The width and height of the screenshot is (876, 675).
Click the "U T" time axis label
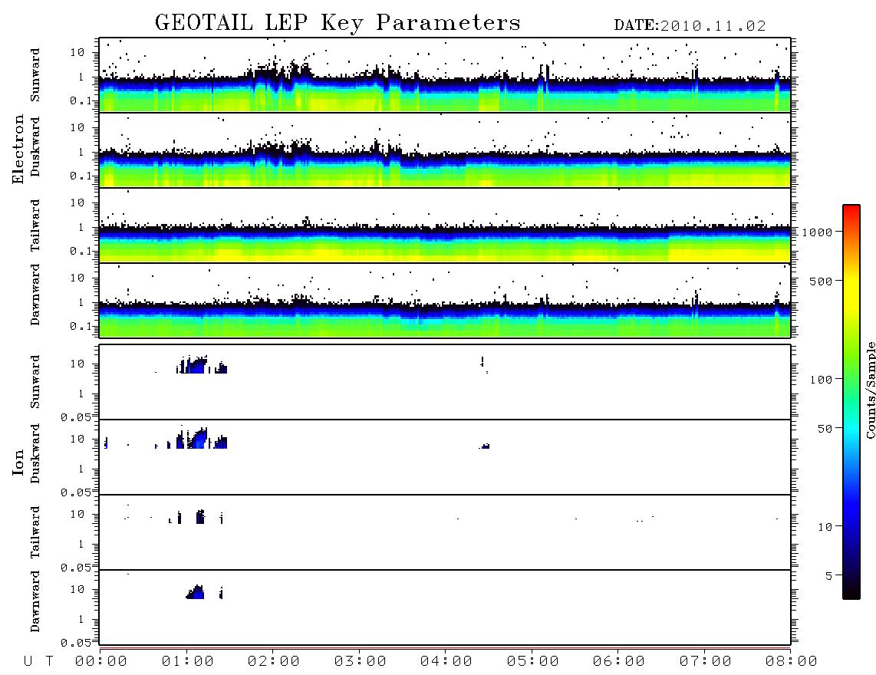[38, 662]
